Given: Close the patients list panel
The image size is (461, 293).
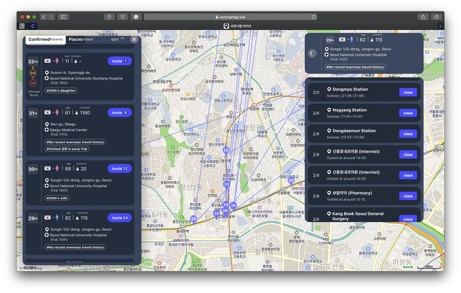Looking at the screenshot, I should (x=134, y=39).
